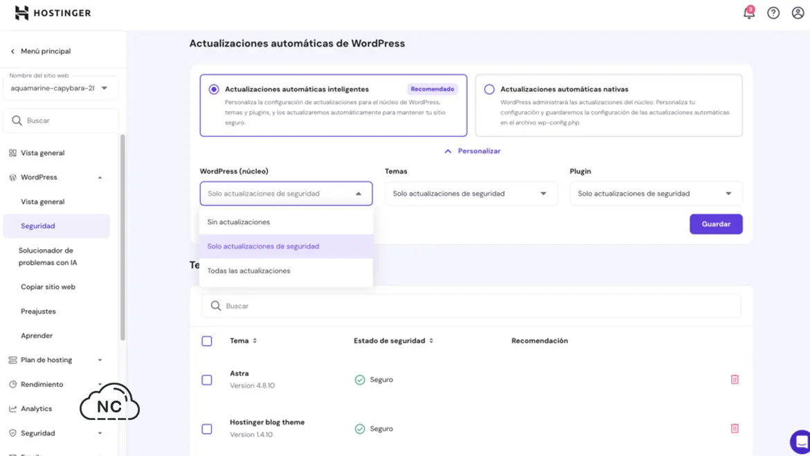Open the notifications bell
Image resolution: width=810 pixels, height=456 pixels.
click(748, 12)
